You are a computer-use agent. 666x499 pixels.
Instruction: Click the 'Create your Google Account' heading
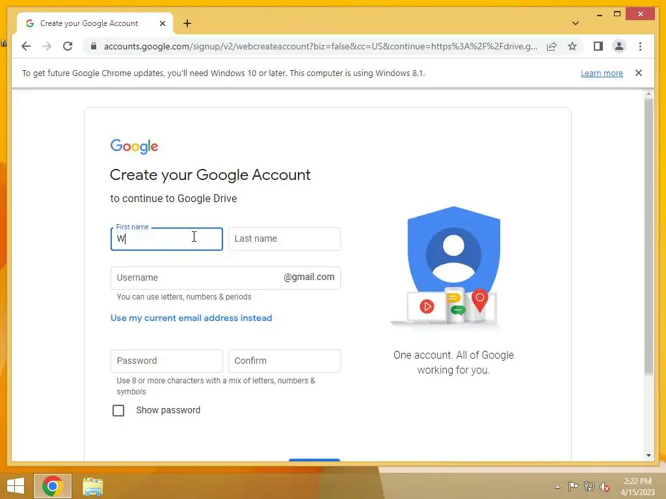(210, 175)
